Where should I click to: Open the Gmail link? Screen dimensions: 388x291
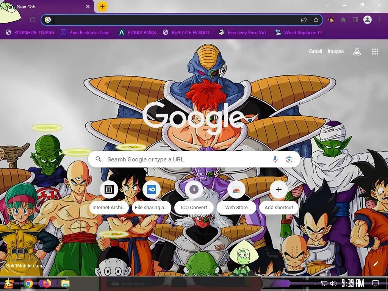[315, 51]
